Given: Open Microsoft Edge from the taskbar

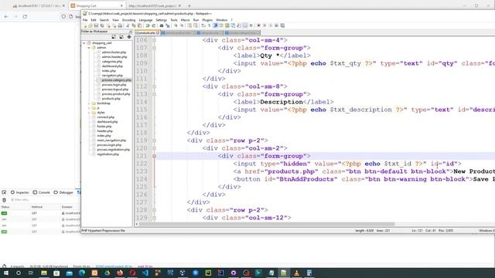Looking at the screenshot, I should pos(82,273).
